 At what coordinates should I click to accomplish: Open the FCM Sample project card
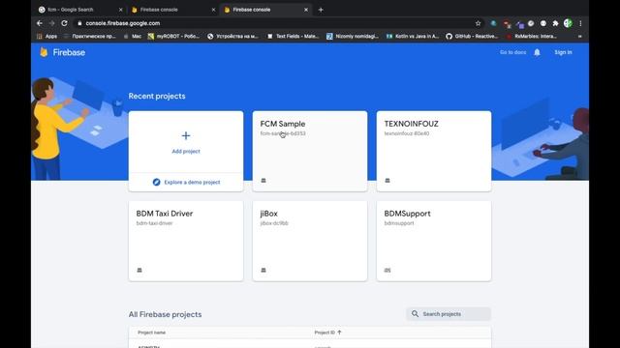310,151
